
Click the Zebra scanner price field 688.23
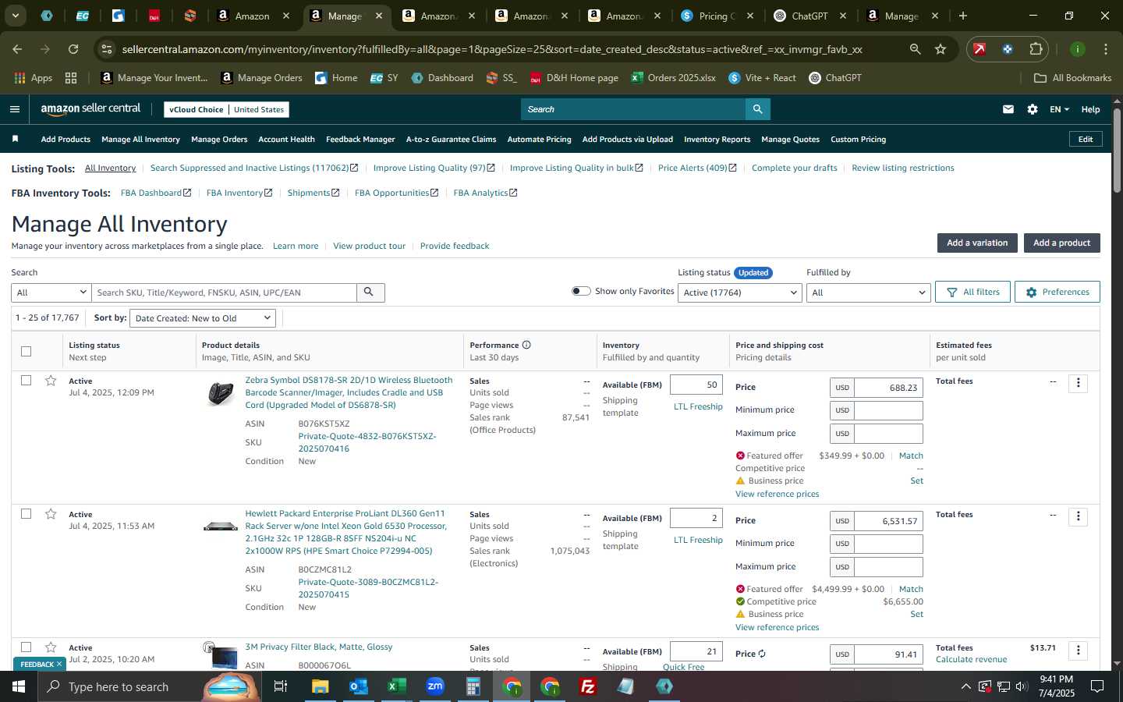(888, 388)
